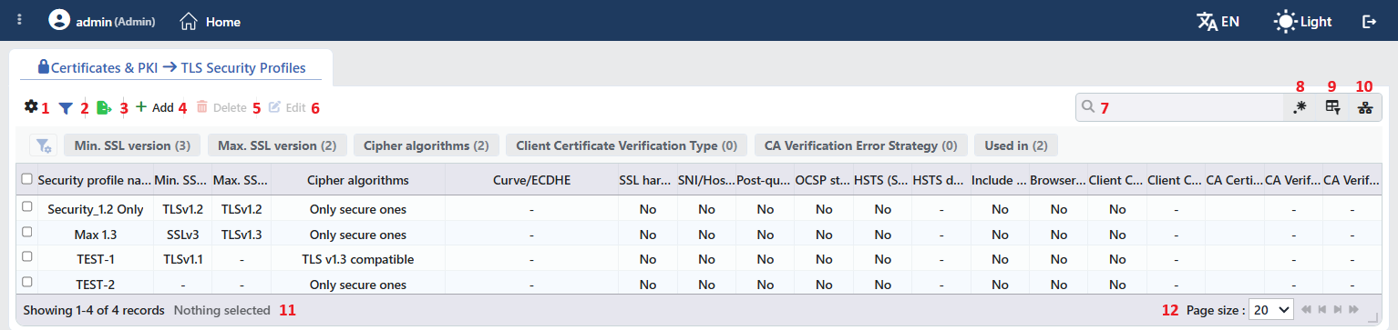Click the TLSv1.1 cell in TEST-1 row
Viewport: 1398px width, 330px height.
click(x=183, y=259)
